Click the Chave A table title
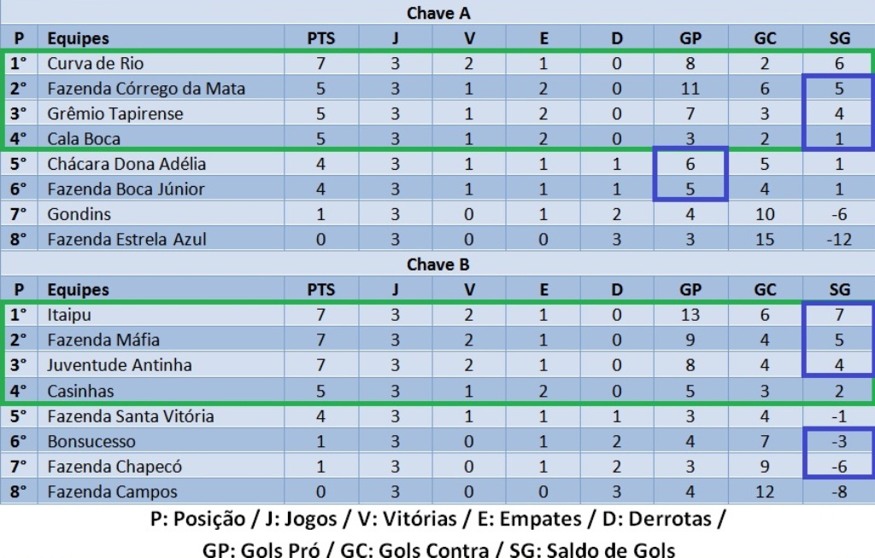The height and width of the screenshot is (558, 875). [x=437, y=13]
